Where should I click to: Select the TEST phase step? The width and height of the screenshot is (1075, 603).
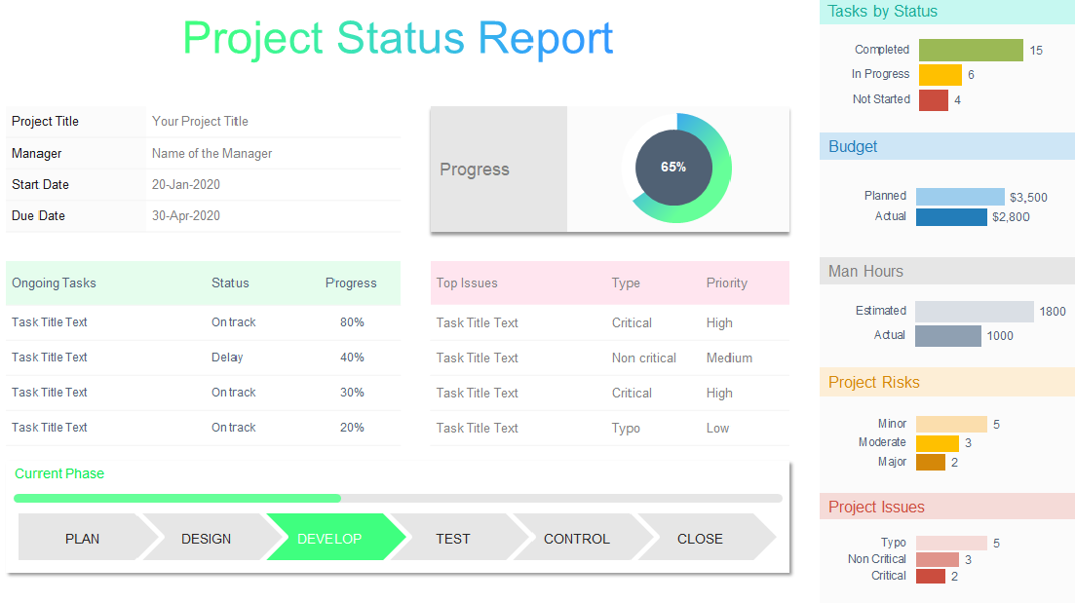pyautogui.click(x=453, y=538)
